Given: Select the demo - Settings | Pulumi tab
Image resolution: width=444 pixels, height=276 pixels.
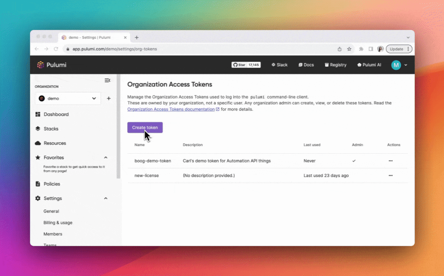Looking at the screenshot, I should click(94, 37).
